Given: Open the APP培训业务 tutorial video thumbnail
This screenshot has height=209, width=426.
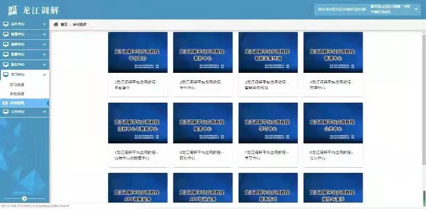Looking at the screenshot, I should click(203, 188).
